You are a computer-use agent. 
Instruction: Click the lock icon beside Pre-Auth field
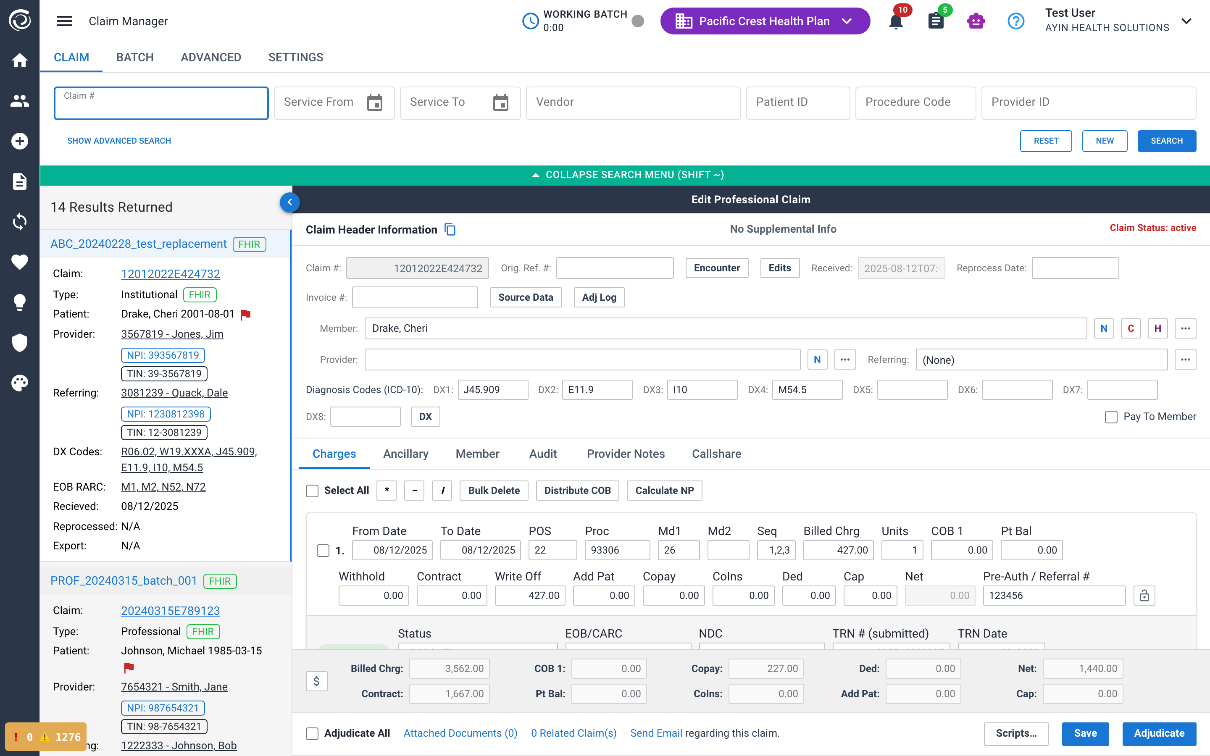[x=1144, y=596]
